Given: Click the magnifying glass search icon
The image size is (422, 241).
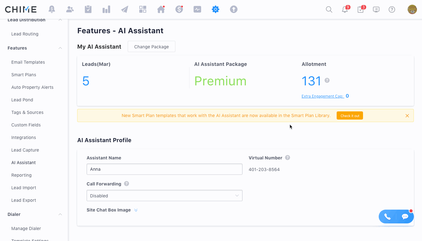Looking at the screenshot, I should [329, 9].
